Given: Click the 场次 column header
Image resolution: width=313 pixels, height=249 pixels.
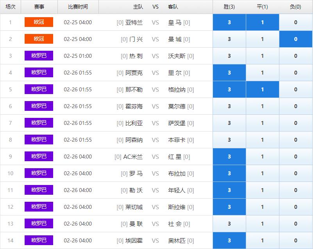Looking at the screenshot, I should pos(11,7).
